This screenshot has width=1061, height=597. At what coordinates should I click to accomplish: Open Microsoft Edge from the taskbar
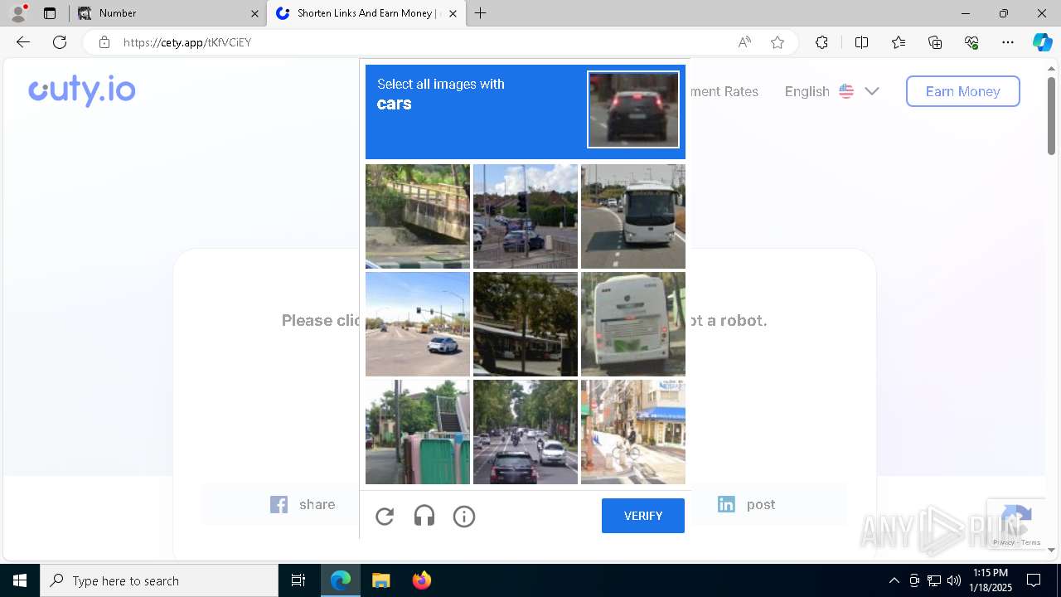coord(341,580)
